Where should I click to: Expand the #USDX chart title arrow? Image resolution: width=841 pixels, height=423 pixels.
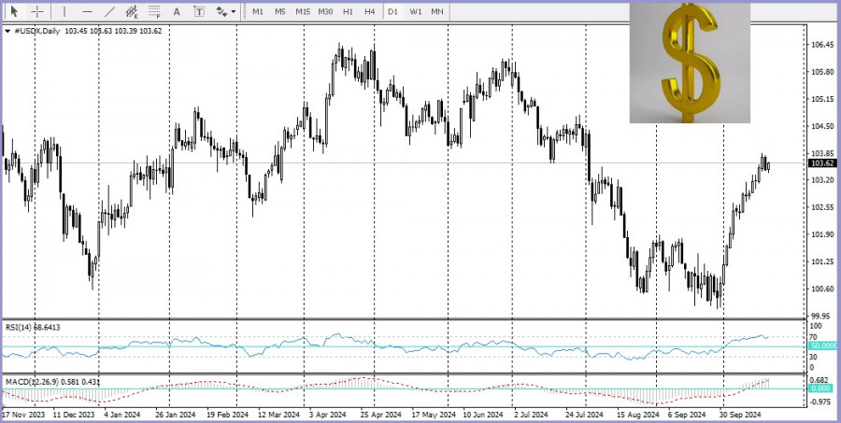coord(7,31)
